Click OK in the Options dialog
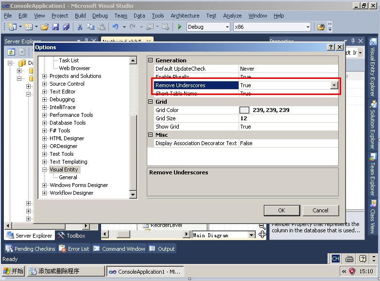Viewport: 380px width, 281px height. click(282, 210)
